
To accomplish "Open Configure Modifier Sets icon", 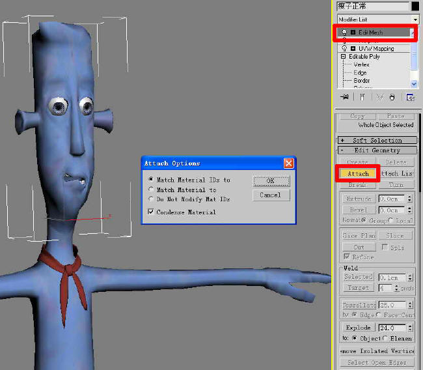I will coord(411,97).
